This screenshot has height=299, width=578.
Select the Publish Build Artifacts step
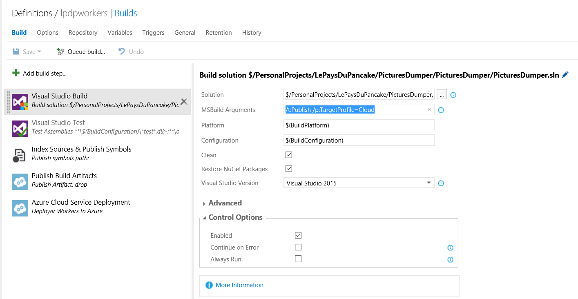coord(98,181)
